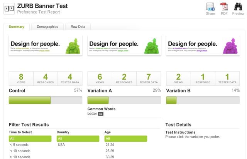247x159 pixels.
Task: Click the A/B test logo icon
Action: tap(10, 8)
